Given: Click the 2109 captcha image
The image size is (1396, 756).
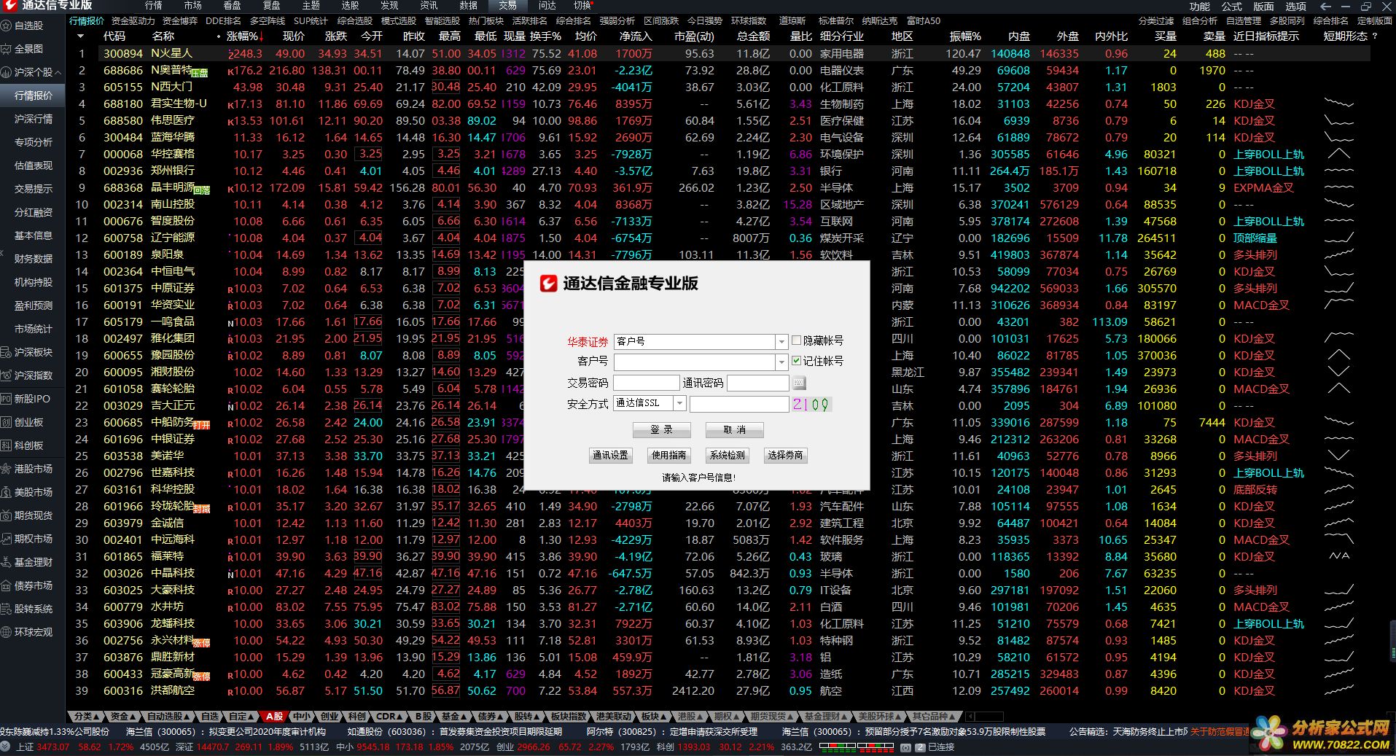Looking at the screenshot, I should coord(811,405).
